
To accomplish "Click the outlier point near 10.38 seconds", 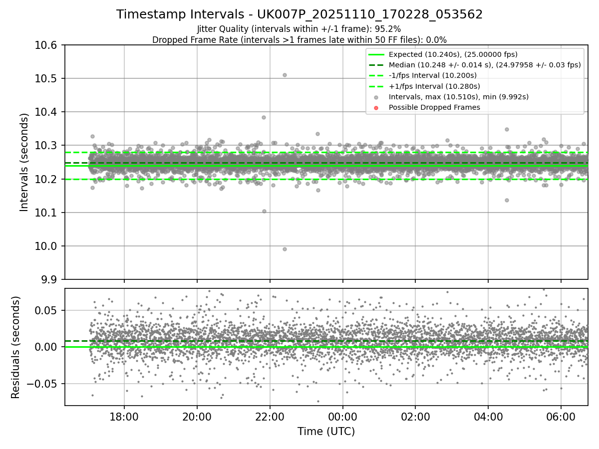I will tap(264, 117).
